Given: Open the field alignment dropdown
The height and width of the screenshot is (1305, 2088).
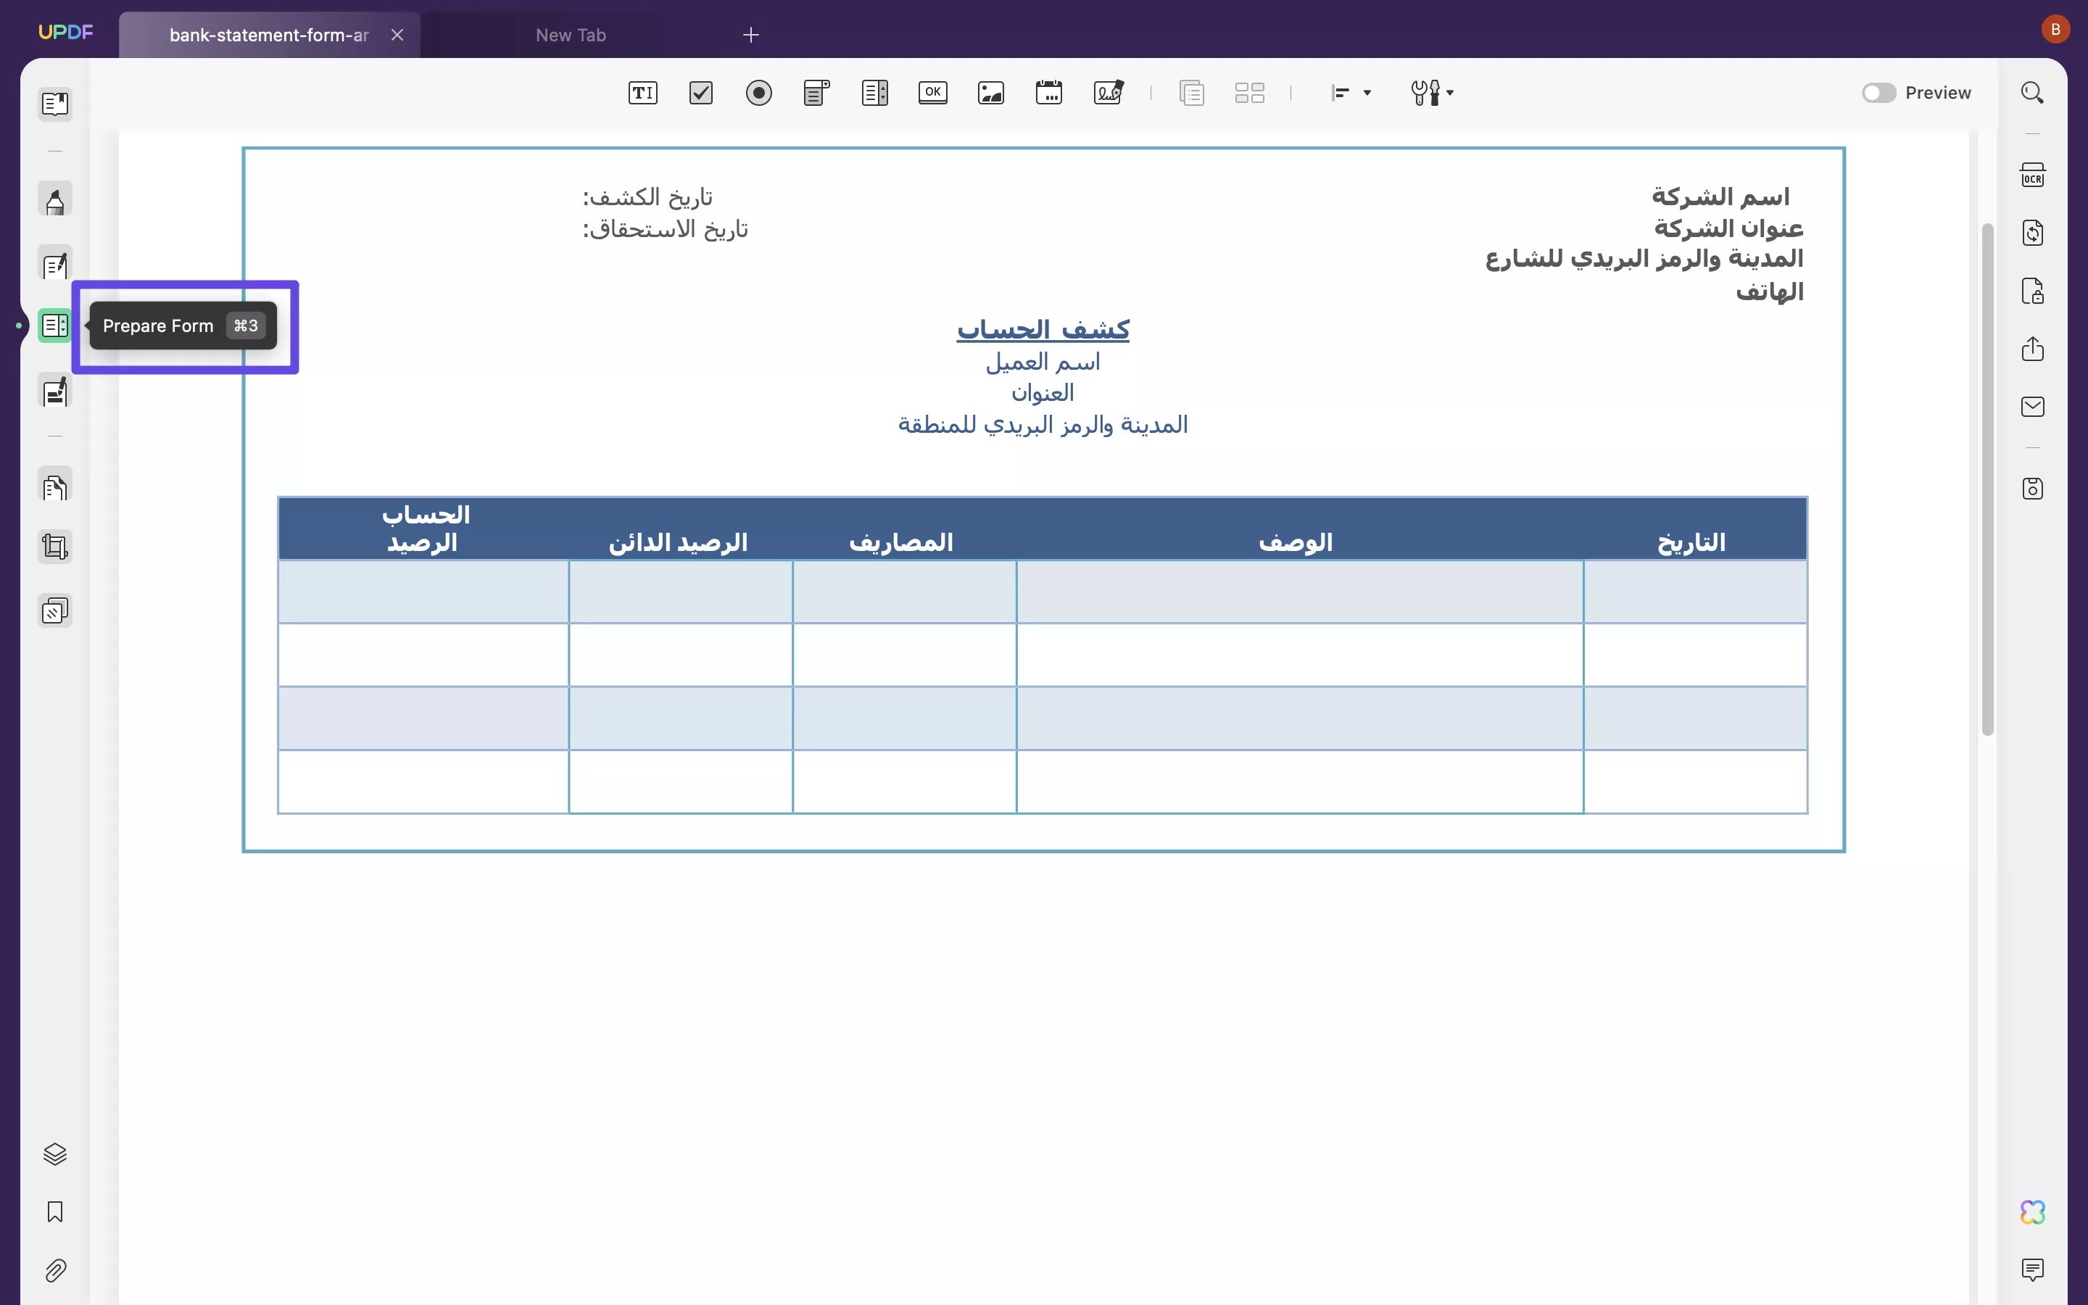Looking at the screenshot, I should click(x=1348, y=92).
